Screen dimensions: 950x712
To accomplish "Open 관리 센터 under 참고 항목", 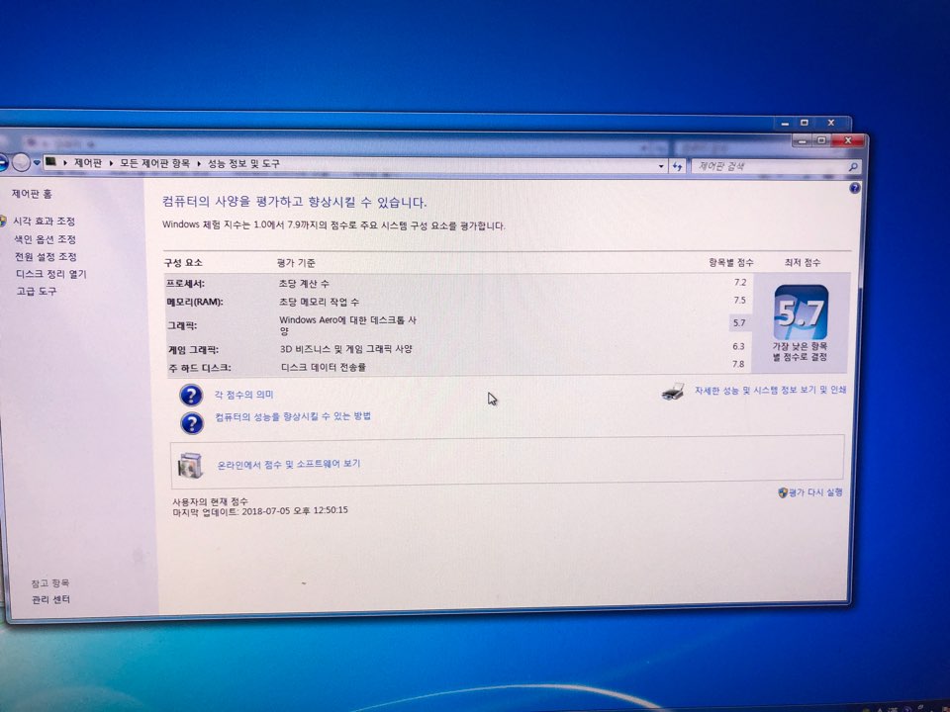I will [x=50, y=599].
